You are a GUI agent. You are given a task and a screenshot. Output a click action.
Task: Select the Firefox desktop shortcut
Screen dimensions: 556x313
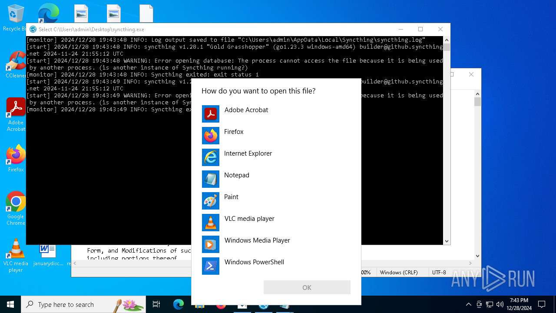pyautogui.click(x=16, y=159)
